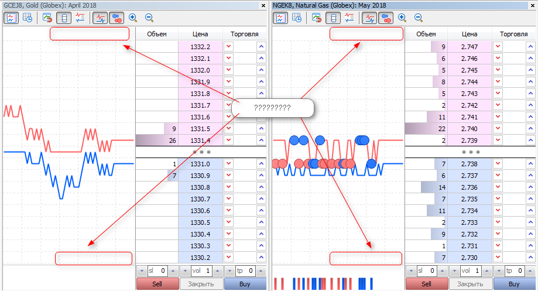Screen dimensions: 538x291
Task: Click red sell arrow at price 2.747
Action: pyautogui.click(x=498, y=46)
